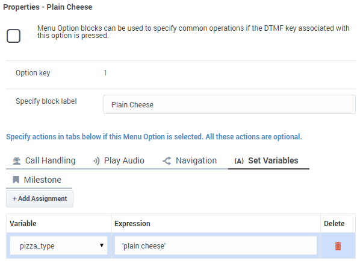Click the Plain Cheese block label field
This screenshot has height=266, width=363.
(x=229, y=104)
